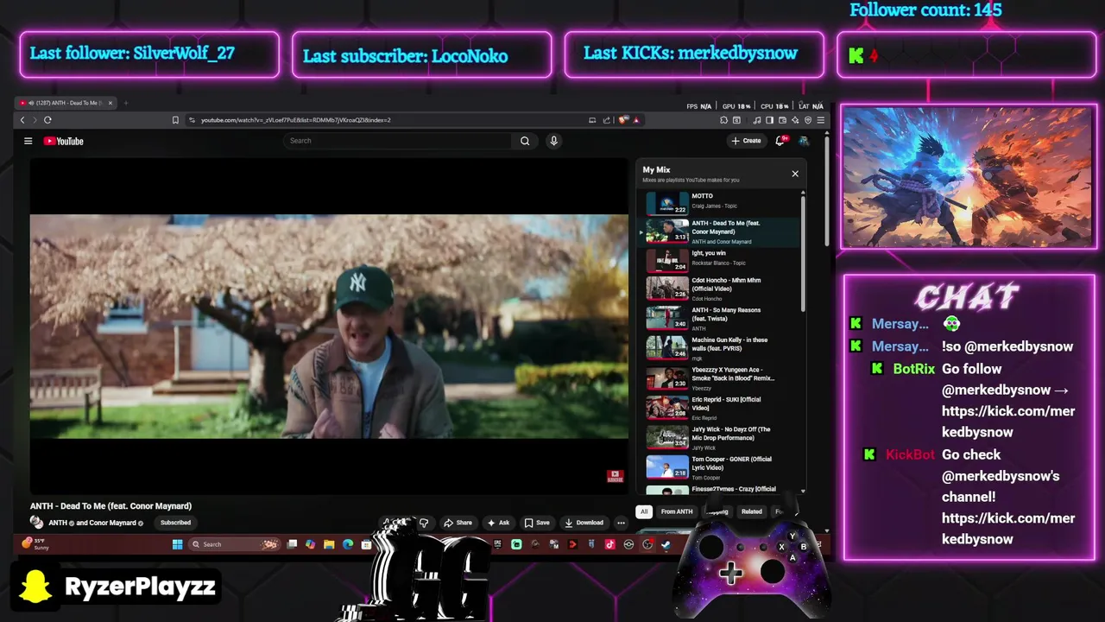Share the video with the Share button

point(458,523)
